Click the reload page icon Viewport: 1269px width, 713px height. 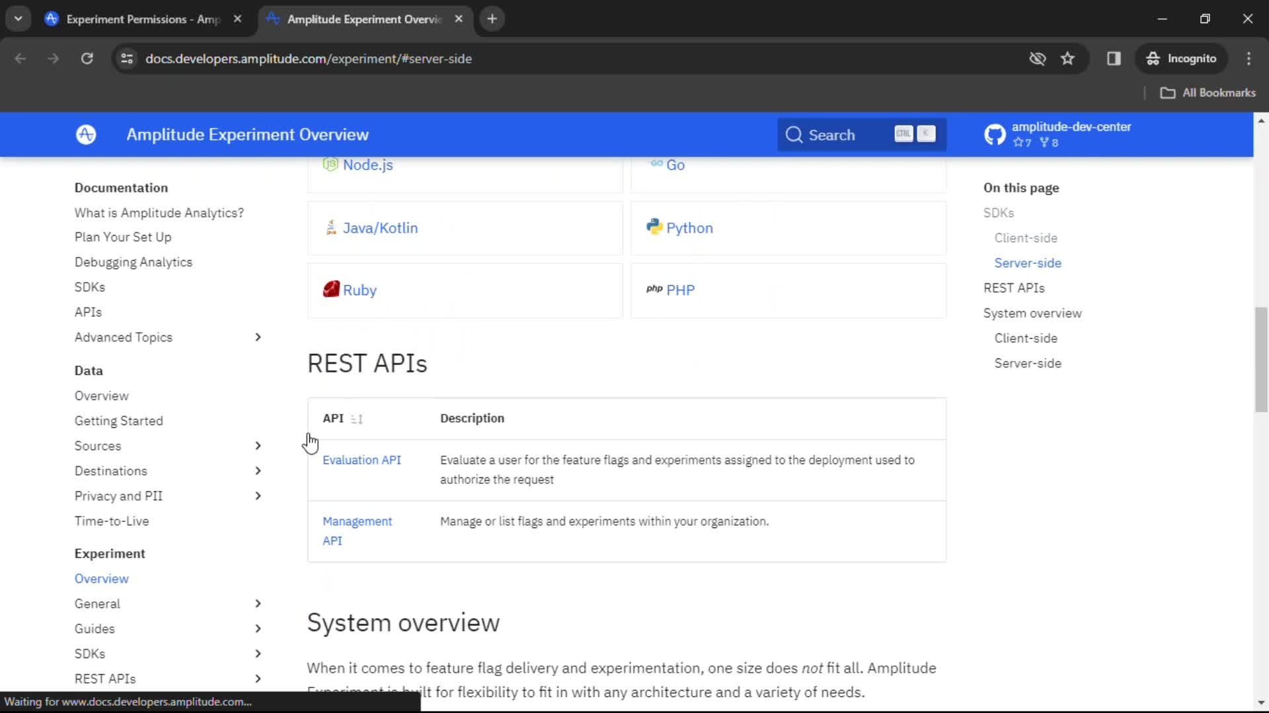(87, 58)
